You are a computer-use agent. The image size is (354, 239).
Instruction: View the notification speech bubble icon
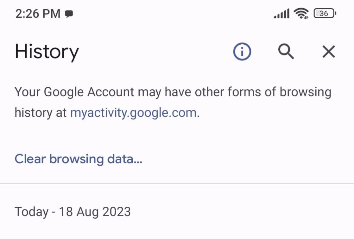point(70,14)
